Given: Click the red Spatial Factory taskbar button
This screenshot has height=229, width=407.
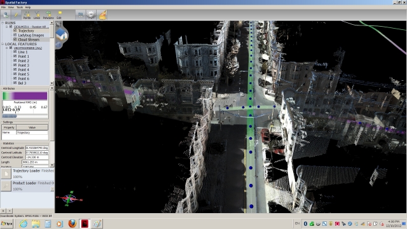Looking at the screenshot, I should [85, 223].
